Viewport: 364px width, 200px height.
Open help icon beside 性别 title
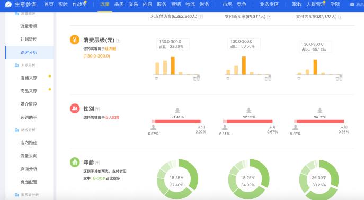coord(97,109)
